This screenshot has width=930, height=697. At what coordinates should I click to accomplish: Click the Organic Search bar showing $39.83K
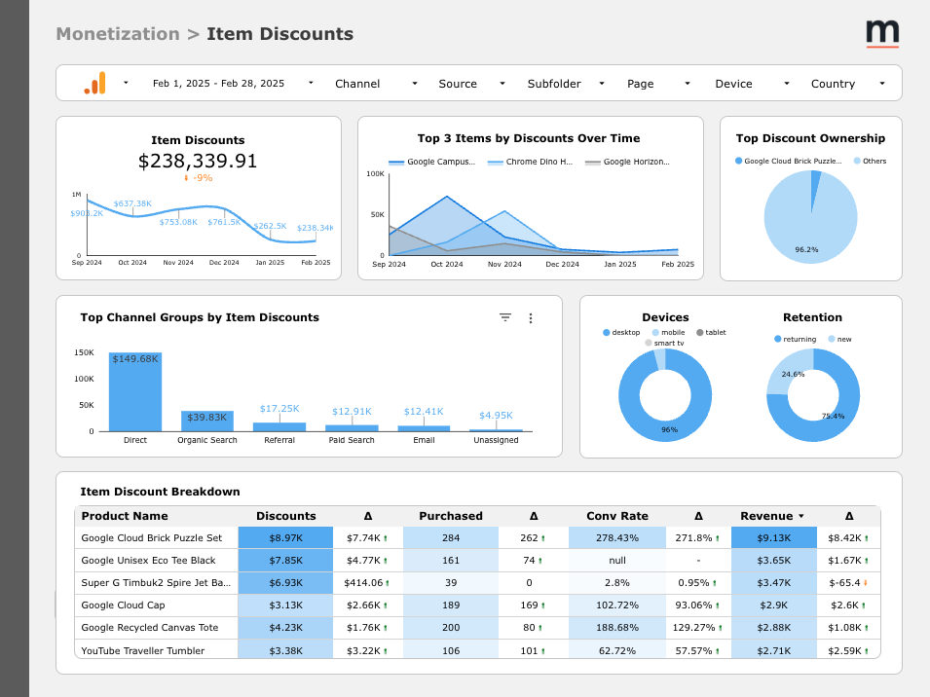coord(207,421)
